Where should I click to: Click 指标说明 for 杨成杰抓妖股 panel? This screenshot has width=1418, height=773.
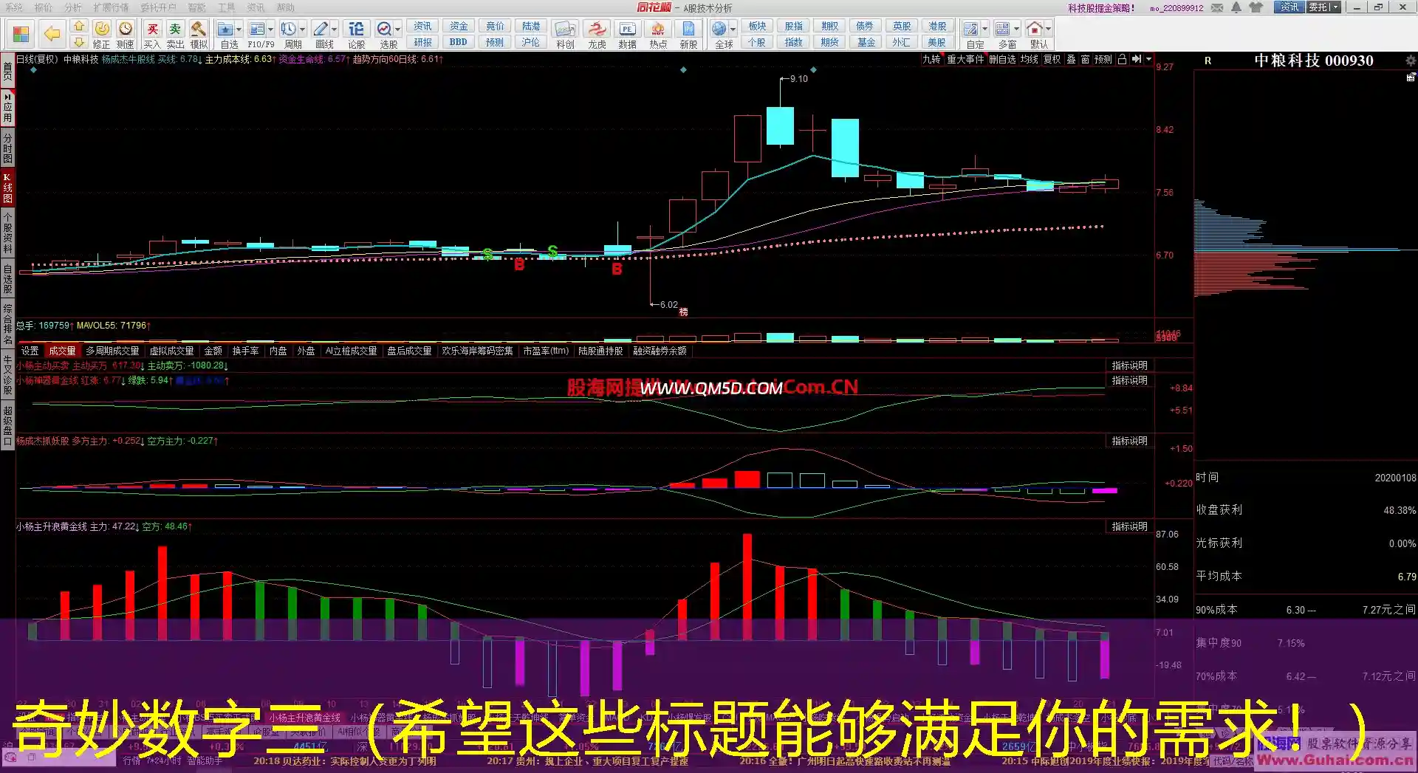1129,441
